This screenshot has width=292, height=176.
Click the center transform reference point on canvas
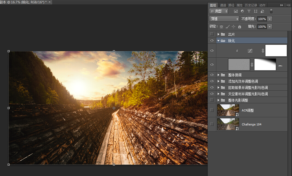pos(114,108)
